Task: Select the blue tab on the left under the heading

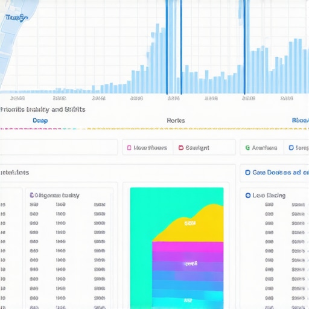Action: (x=40, y=121)
